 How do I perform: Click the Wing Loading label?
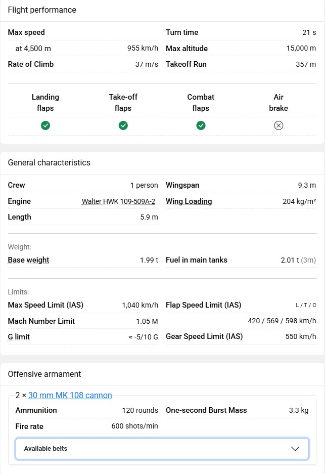189,201
